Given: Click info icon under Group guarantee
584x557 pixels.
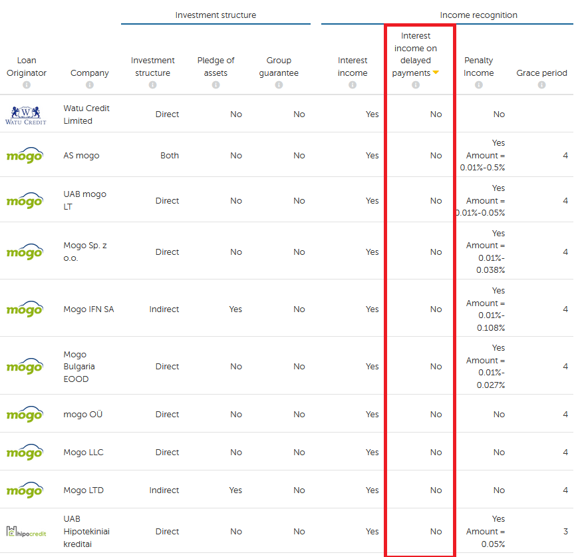Looking at the screenshot, I should pyautogui.click(x=279, y=85).
